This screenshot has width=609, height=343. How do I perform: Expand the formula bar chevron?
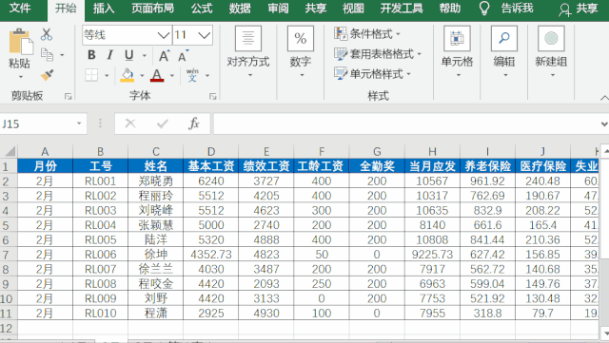[x=604, y=124]
